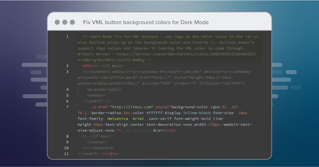
Task: Click the '<![endif]-->' text on line 6
Action: click(96, 101)
